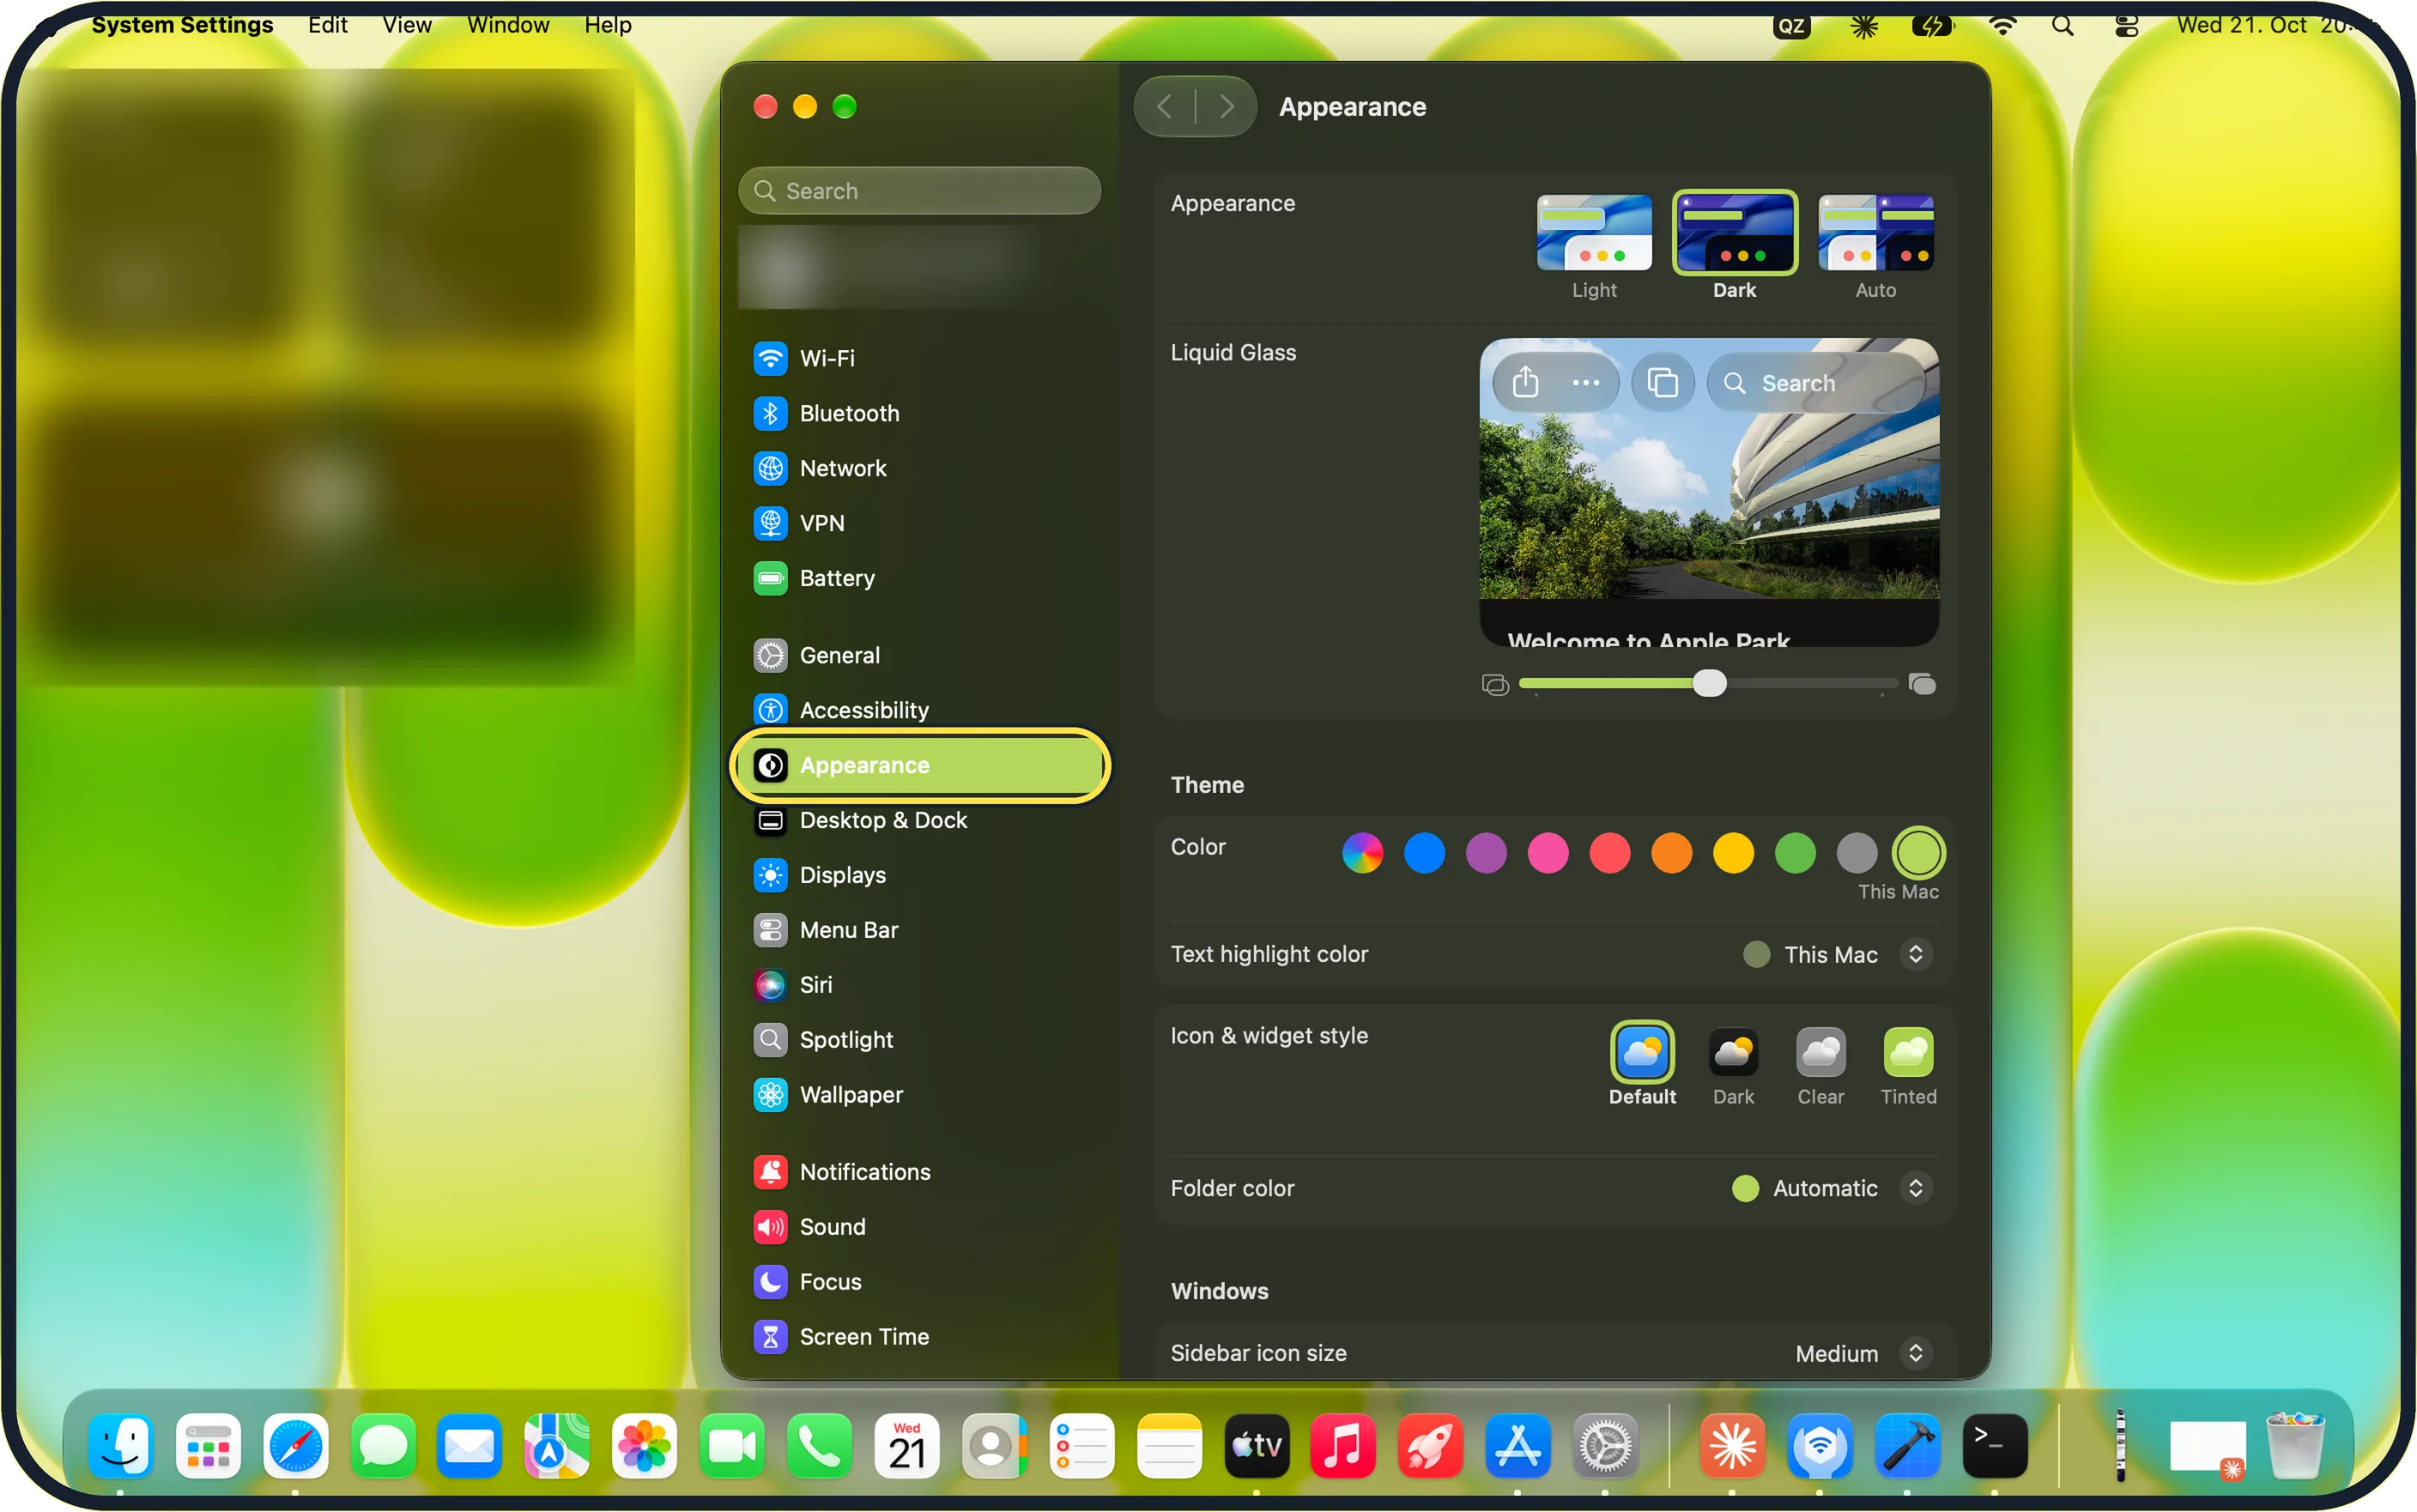Open Focus settings

[918, 1282]
